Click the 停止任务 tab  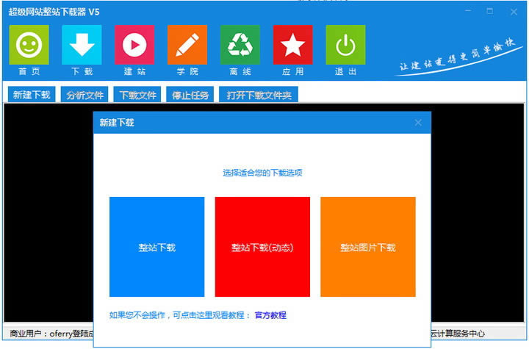tap(190, 95)
